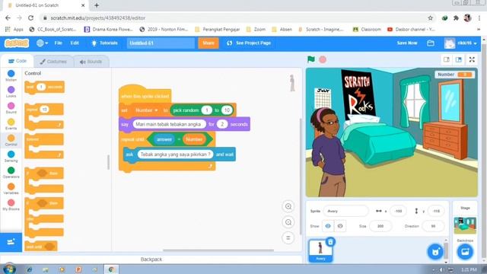
Task: Select the Motion block category
Action: tap(11, 75)
